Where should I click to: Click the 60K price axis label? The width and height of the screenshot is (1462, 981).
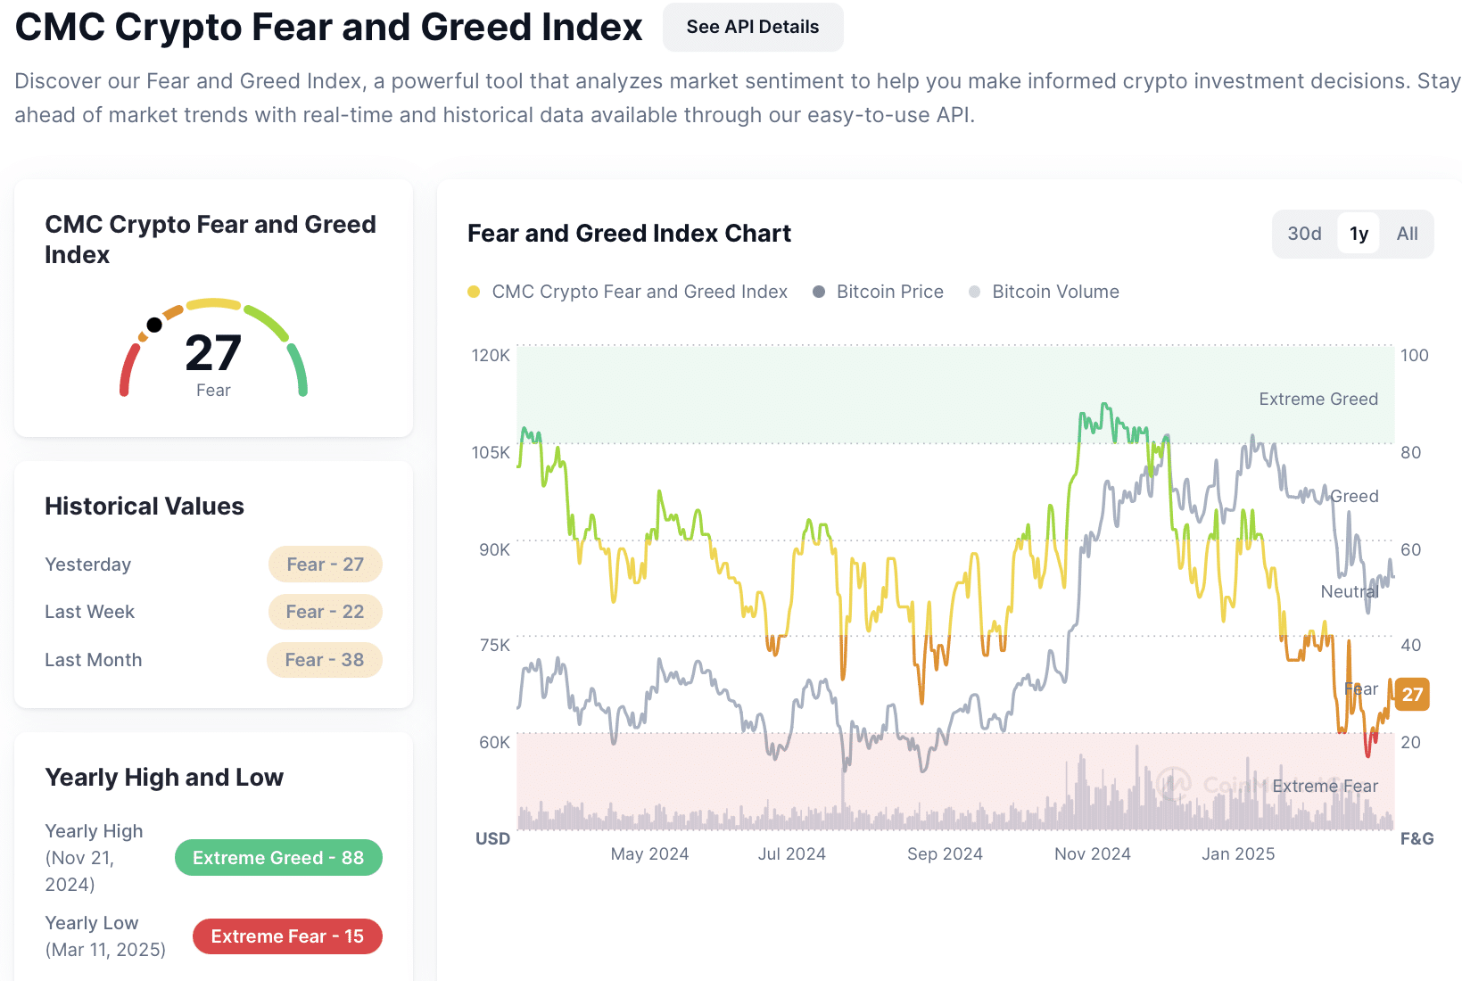(x=494, y=742)
